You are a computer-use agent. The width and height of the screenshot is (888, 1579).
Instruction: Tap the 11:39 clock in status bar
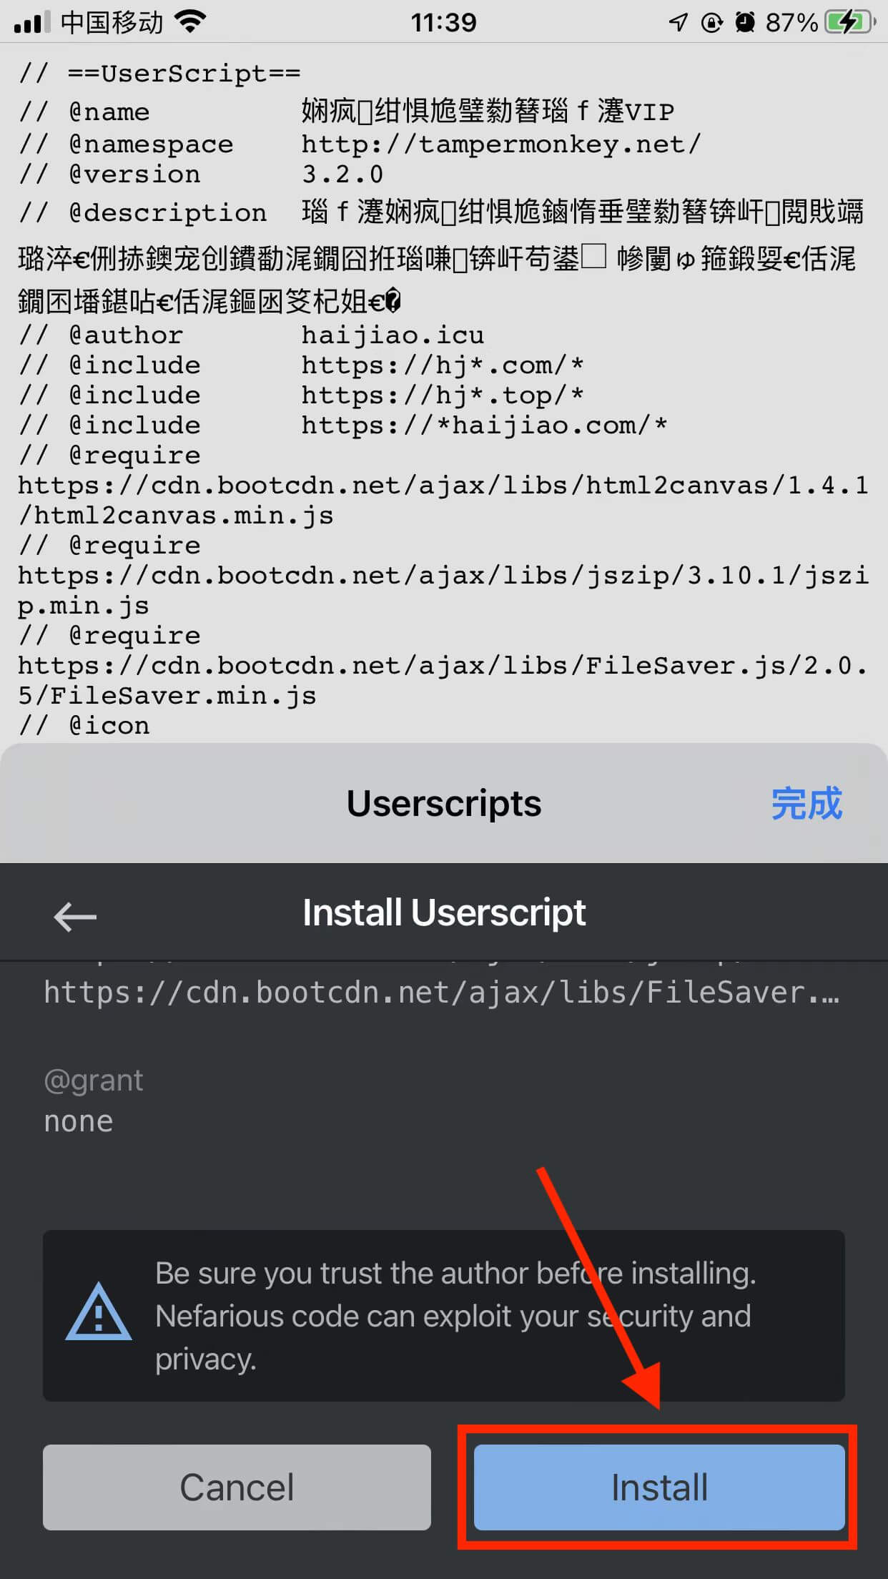[x=443, y=22]
